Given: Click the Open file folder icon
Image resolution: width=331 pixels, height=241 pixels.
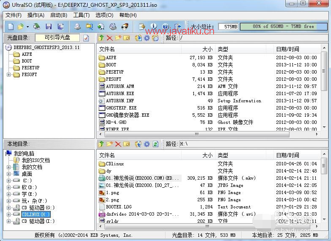Looking at the screenshot, I should 21,27.
